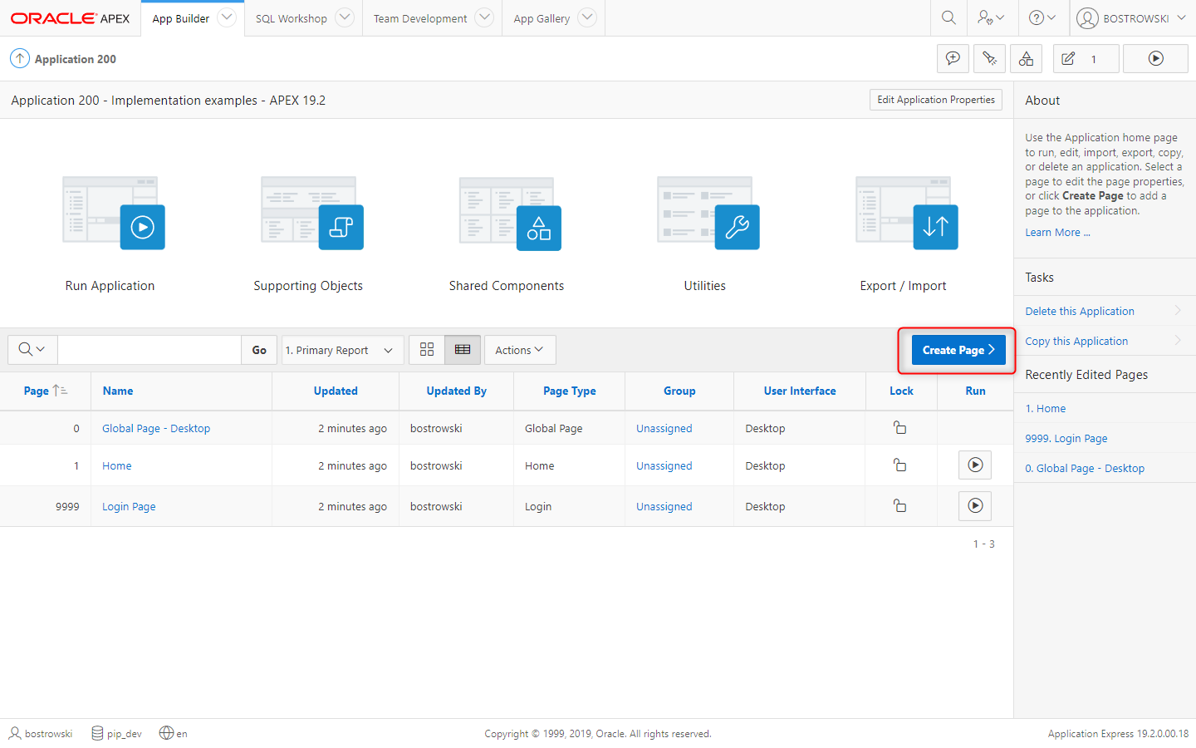Click Unassigned group for Home row
The height and width of the screenshot is (748, 1196).
(664, 465)
